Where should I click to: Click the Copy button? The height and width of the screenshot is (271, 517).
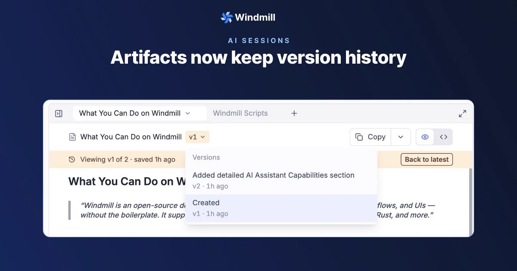[x=371, y=137]
